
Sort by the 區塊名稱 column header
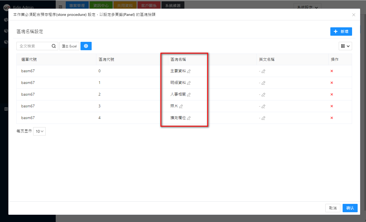(x=178, y=59)
